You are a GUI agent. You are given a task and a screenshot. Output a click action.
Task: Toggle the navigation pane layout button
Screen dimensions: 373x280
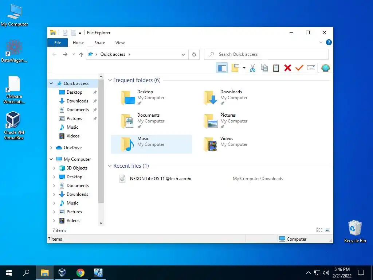point(222,68)
